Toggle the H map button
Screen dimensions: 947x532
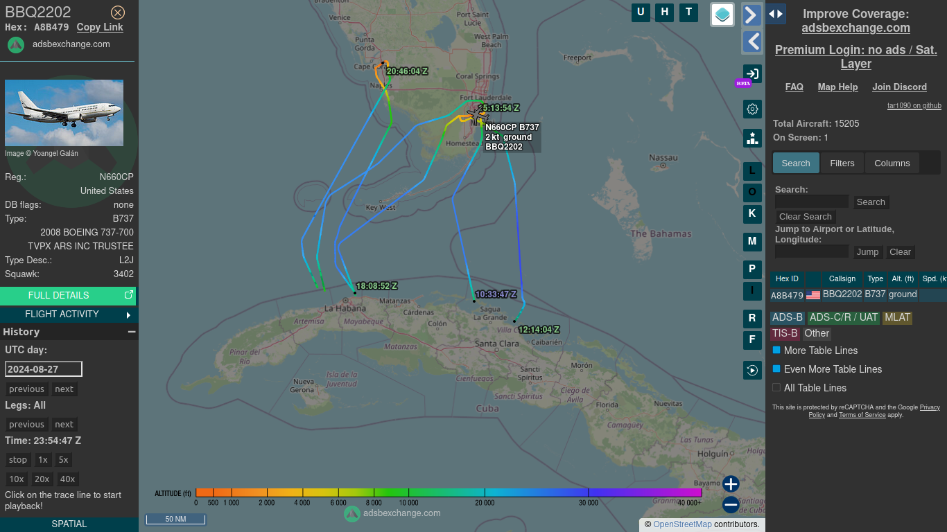[665, 12]
